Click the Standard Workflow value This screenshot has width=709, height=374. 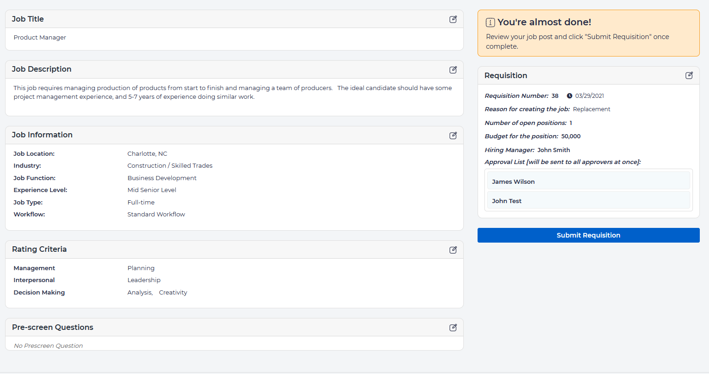(x=156, y=215)
